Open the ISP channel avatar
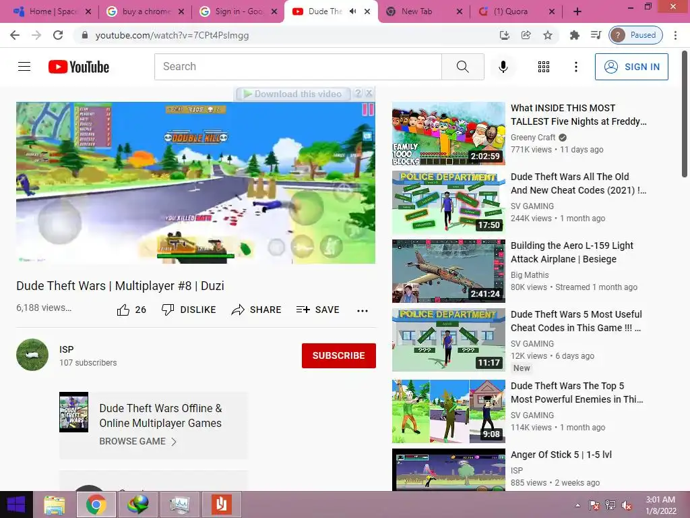Viewport: 690px width, 518px height. 32,355
